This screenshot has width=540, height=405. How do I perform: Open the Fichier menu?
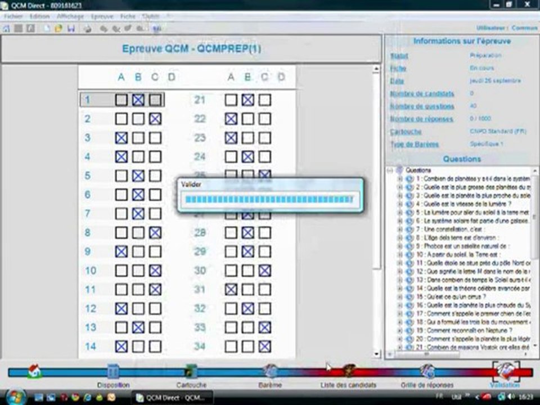(x=13, y=16)
